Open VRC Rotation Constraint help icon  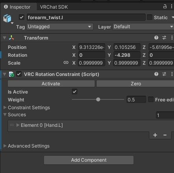click(156, 74)
